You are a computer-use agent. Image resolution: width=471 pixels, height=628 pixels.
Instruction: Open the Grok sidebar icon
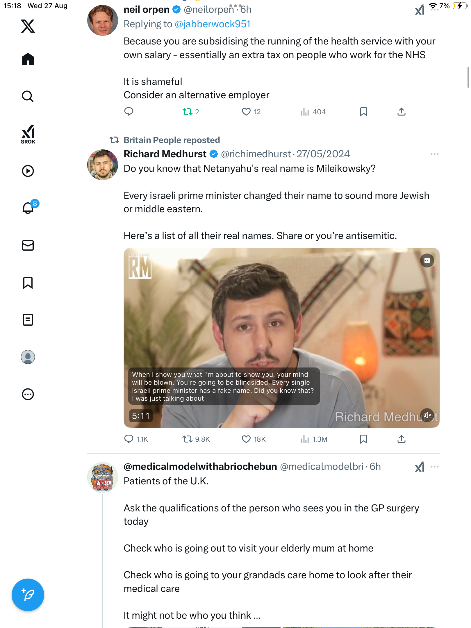pyautogui.click(x=28, y=134)
